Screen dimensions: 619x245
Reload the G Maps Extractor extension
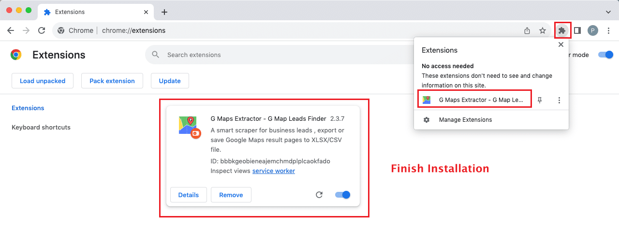[x=319, y=195]
